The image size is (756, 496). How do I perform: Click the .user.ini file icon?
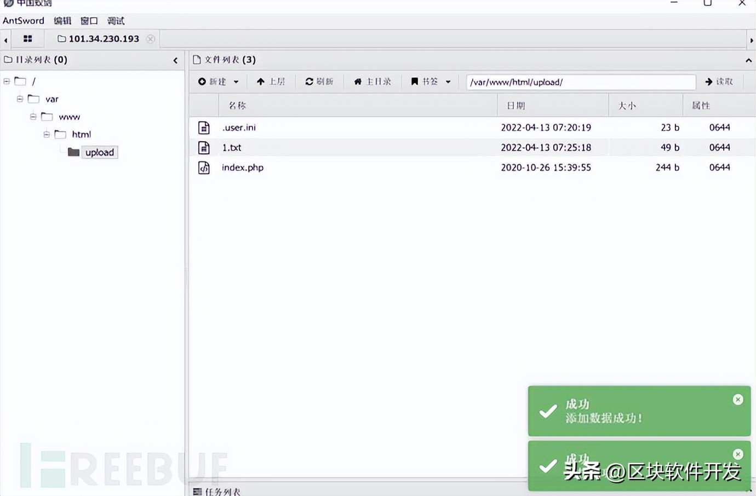[203, 127]
